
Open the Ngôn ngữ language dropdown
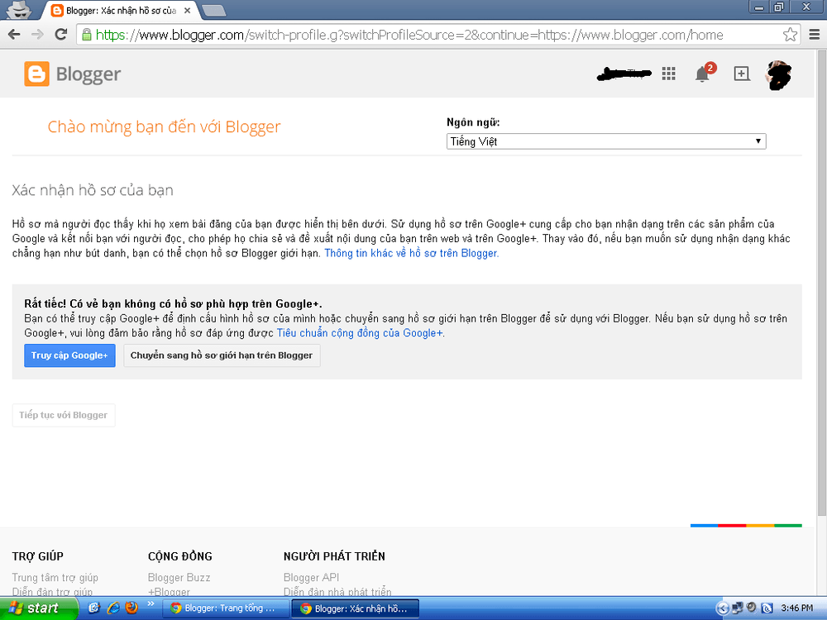606,141
